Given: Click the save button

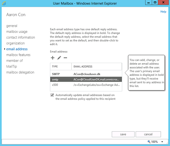Looking at the screenshot, I should 123,134.
